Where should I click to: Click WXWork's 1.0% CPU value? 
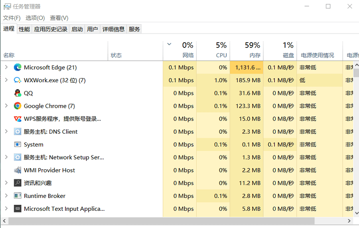(221, 80)
